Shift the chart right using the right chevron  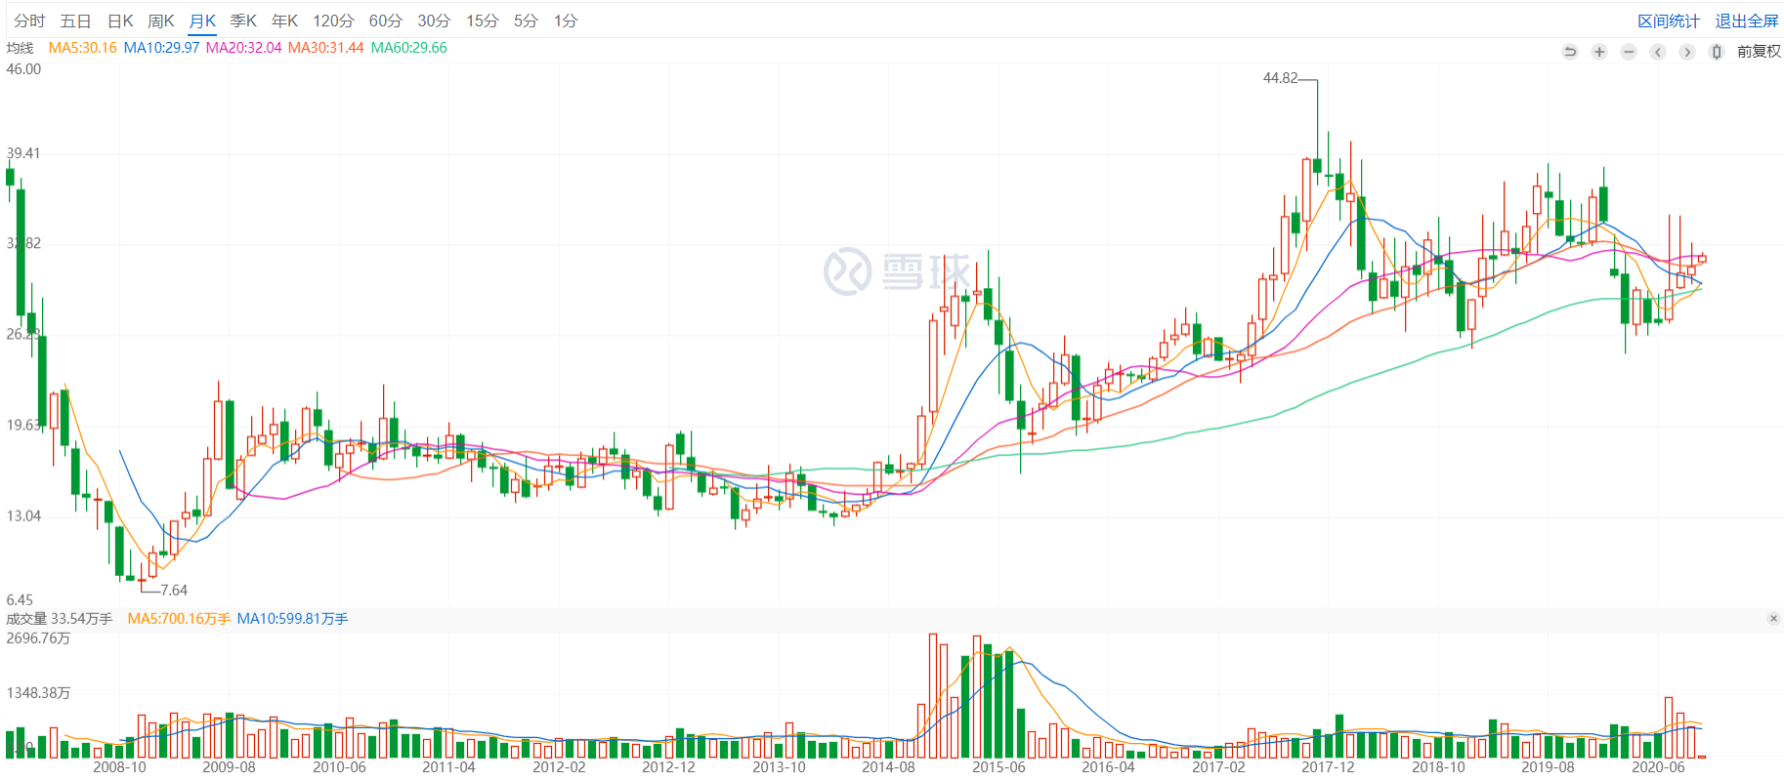pos(1687,52)
